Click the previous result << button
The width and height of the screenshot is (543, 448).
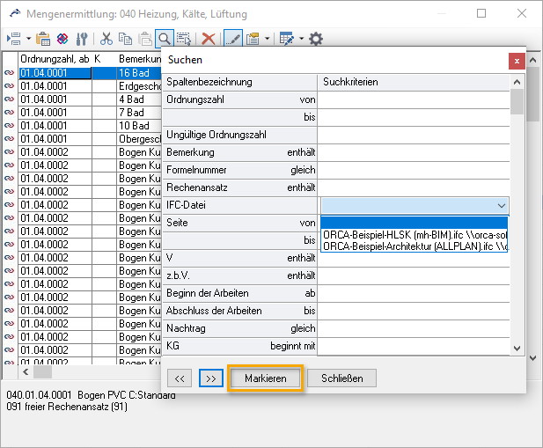tap(180, 378)
